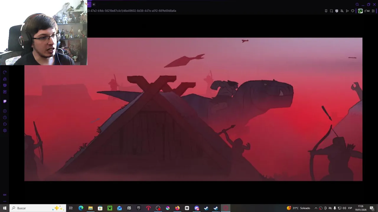Screen dimensions: 378x212
Task: Open the red T-shaped taskbar app
Action: coord(148,208)
